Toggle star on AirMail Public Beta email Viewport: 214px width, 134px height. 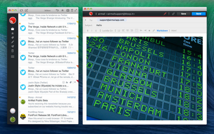pos(20,97)
